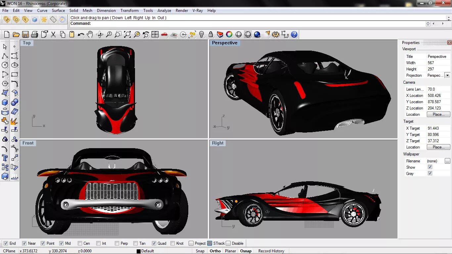
Task: Expand the Filename dropdown under Wallpaper
Action: tap(447, 161)
